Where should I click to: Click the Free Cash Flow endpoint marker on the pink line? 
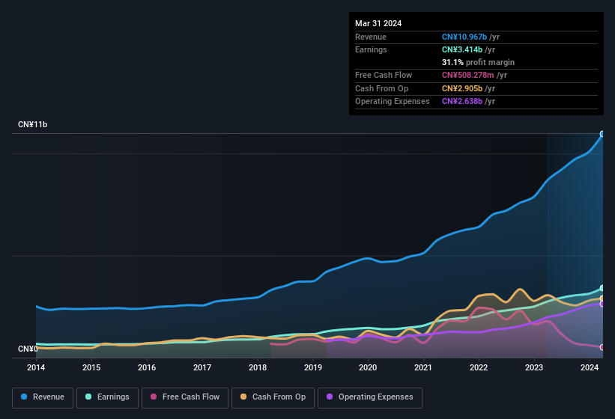(x=602, y=347)
